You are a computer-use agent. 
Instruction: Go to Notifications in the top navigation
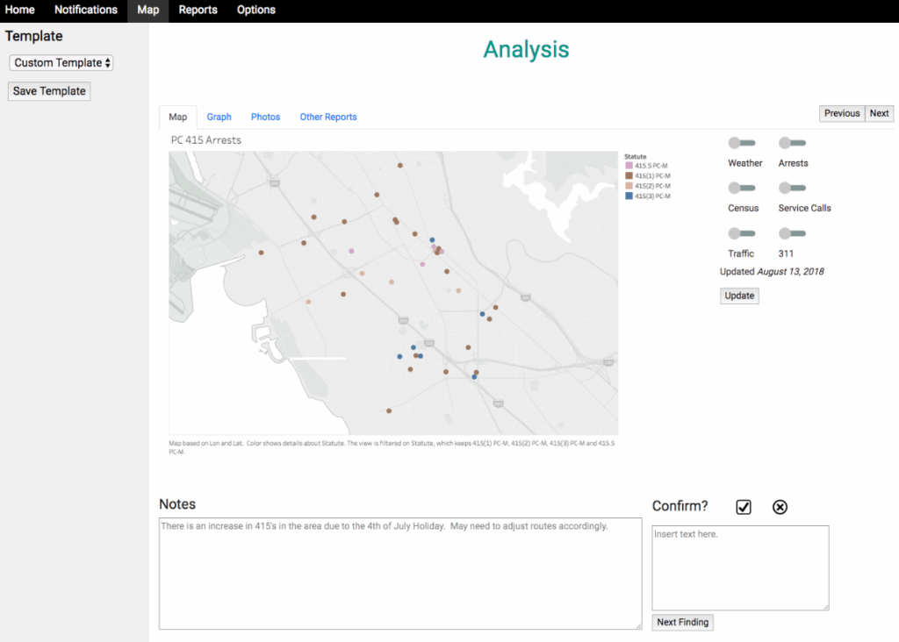(85, 11)
